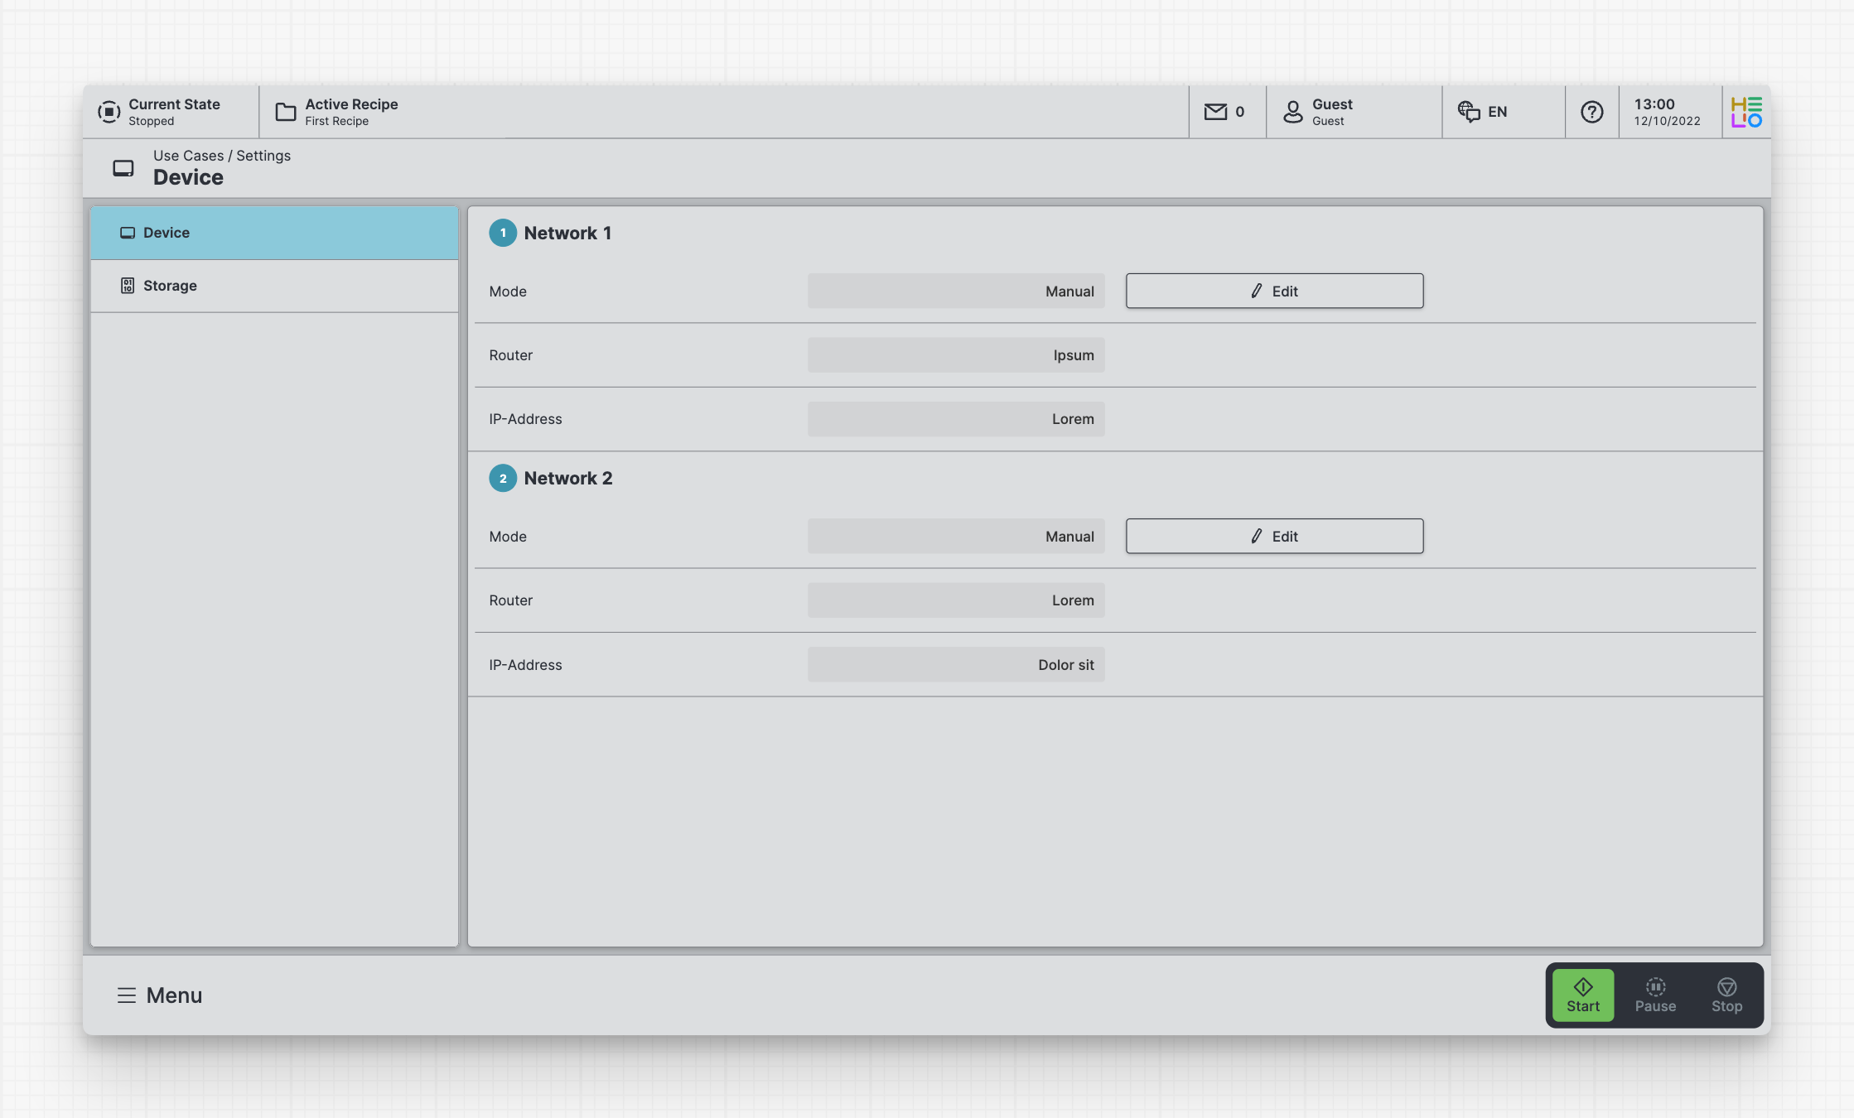The image size is (1854, 1118).
Task: Edit Network 2 mode settings
Action: [x=1274, y=536]
